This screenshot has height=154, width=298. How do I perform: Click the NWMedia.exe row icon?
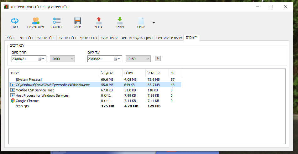[x=13, y=85]
